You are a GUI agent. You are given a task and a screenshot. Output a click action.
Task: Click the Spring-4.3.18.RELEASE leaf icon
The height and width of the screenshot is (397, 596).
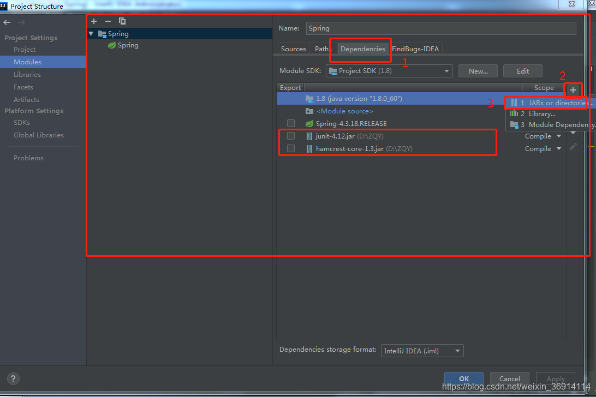(x=309, y=123)
